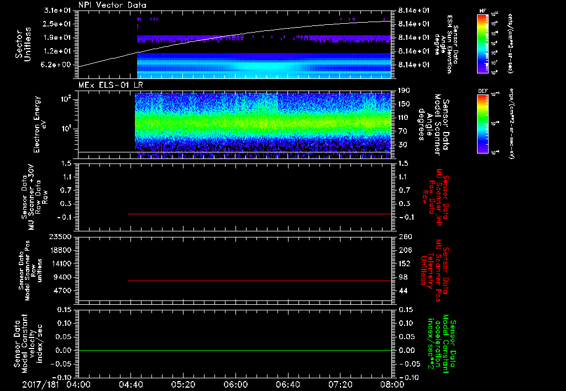Click the 'NF' label above color bar
566x391 pixels.
[x=483, y=11]
